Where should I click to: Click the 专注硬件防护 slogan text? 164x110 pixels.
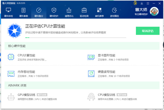click(141, 14)
